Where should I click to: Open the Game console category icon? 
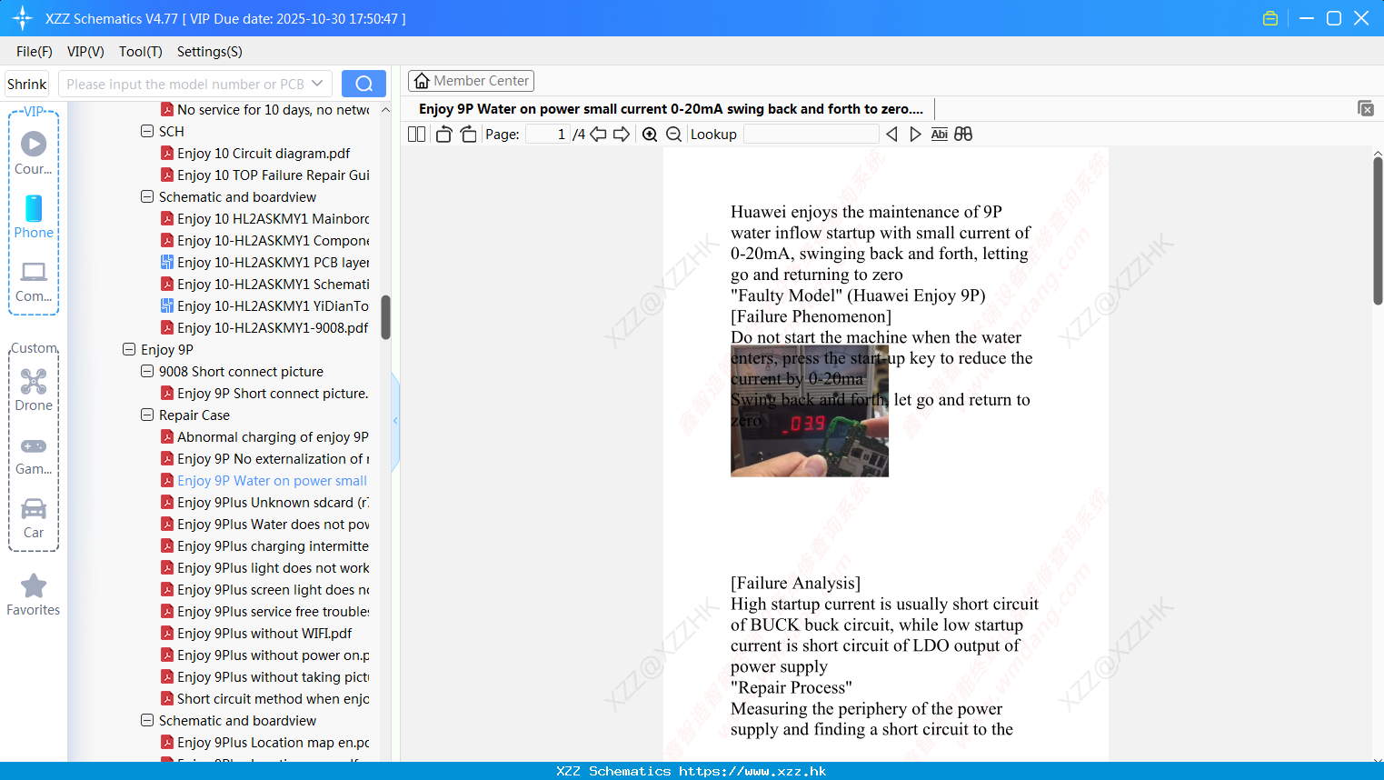point(34,455)
